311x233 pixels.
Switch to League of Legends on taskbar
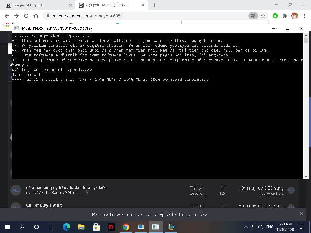pyautogui.click(x=171, y=227)
